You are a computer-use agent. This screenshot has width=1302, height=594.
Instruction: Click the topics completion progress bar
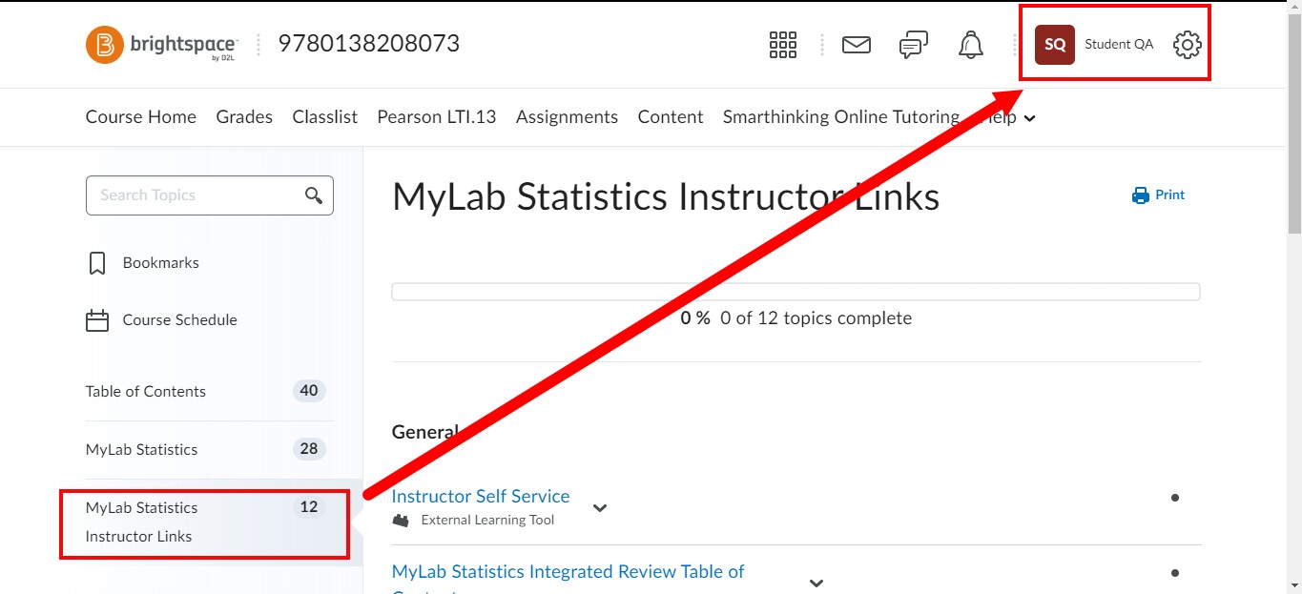[x=796, y=291]
